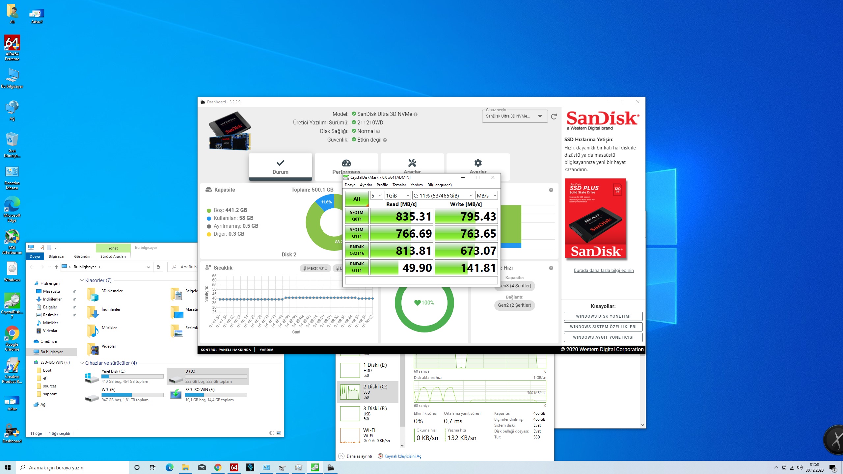Click All benchmark button in CrystalDiskMark
Screen dimensions: 843x474
pyautogui.click(x=357, y=199)
